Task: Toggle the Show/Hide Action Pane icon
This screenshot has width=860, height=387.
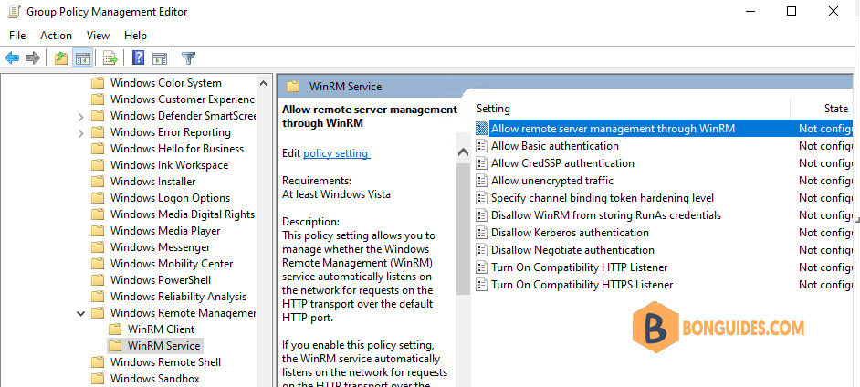Action: [x=160, y=58]
